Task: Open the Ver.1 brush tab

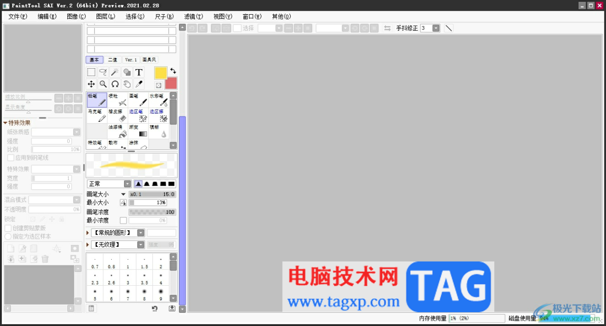Action: [x=131, y=60]
